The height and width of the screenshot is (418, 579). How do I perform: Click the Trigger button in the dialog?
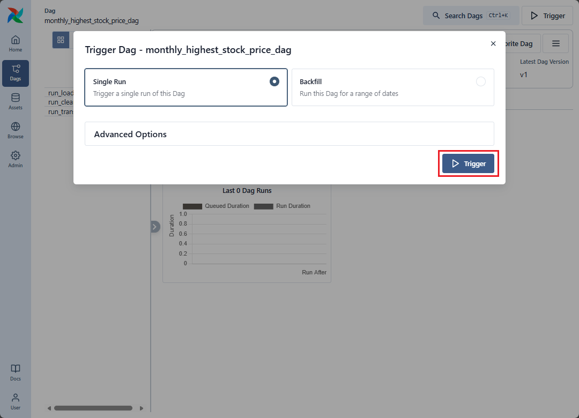point(468,163)
